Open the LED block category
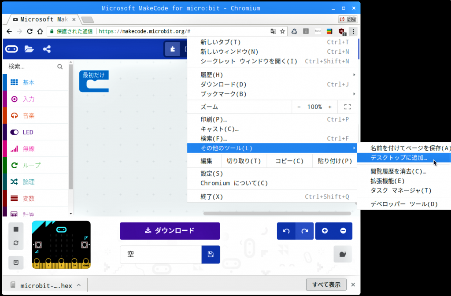This screenshot has width=451, height=296. tap(35, 132)
